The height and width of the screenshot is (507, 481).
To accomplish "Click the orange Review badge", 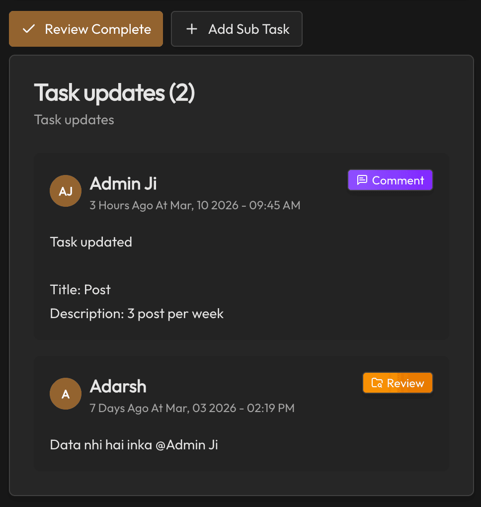I will 398,383.
